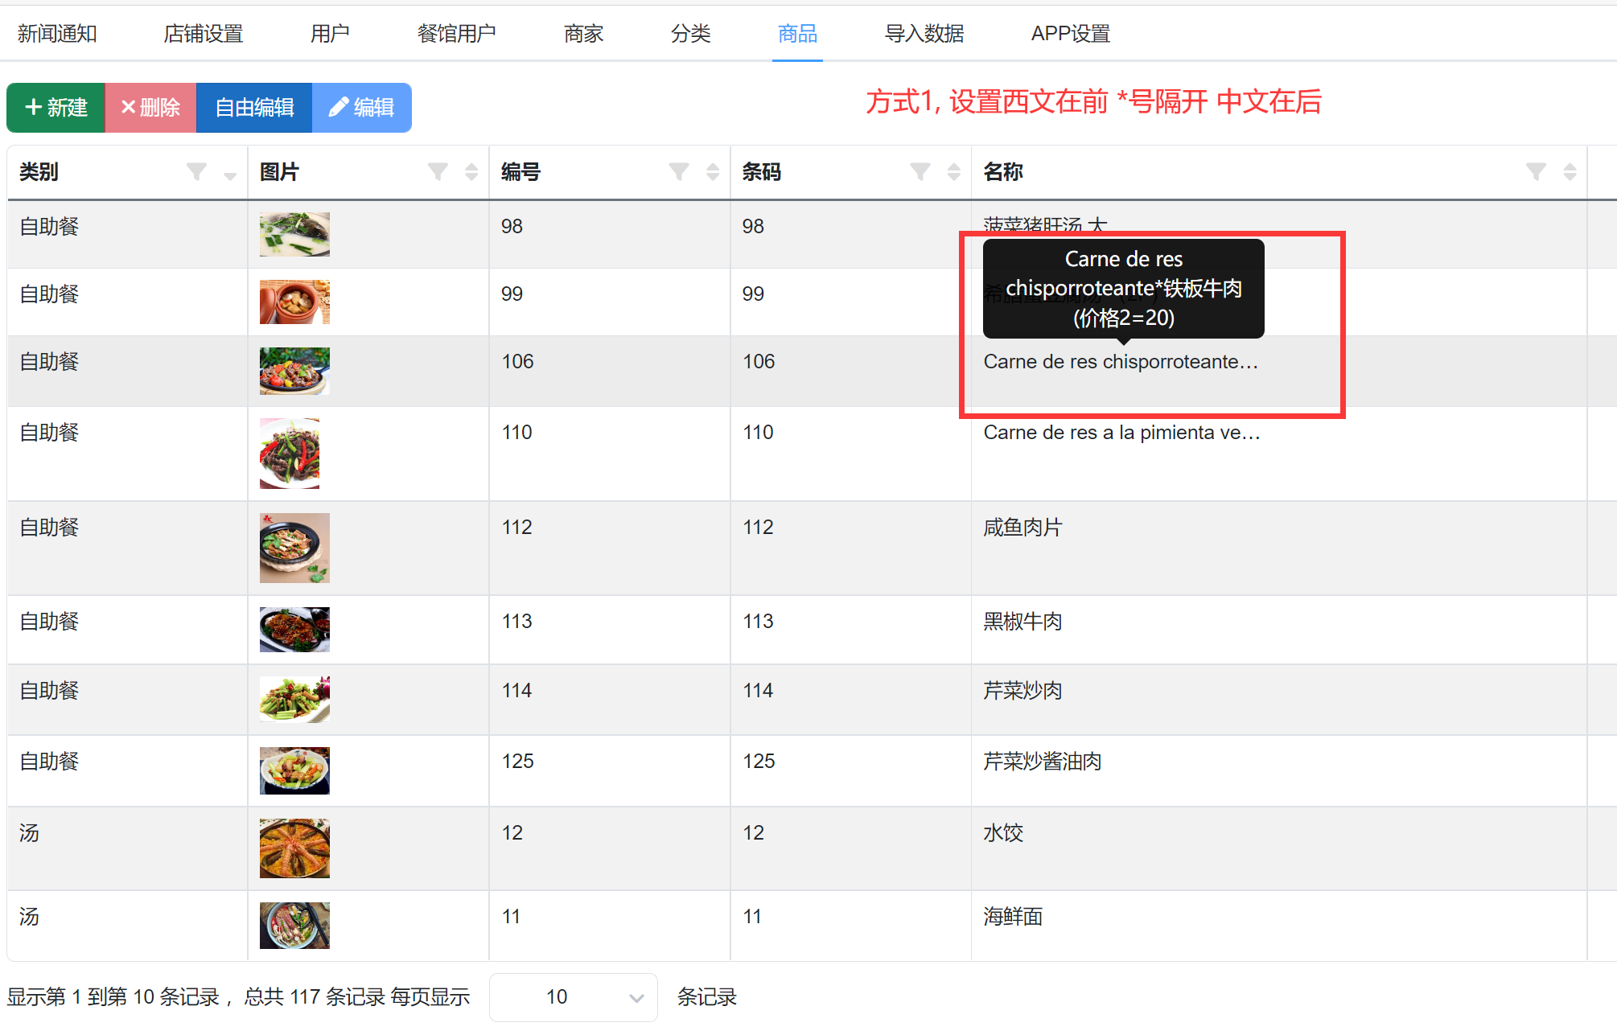Sort by 图片 column arrows
Viewport: 1617px width, 1031px height.
pos(471,171)
